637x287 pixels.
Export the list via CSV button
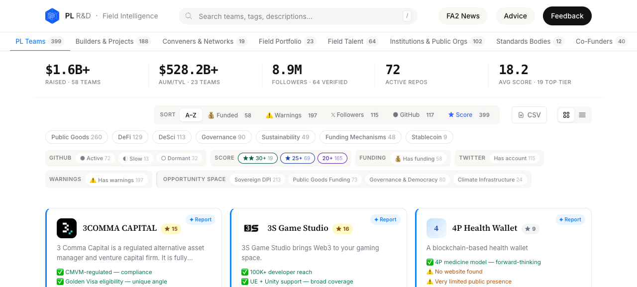[529, 115]
